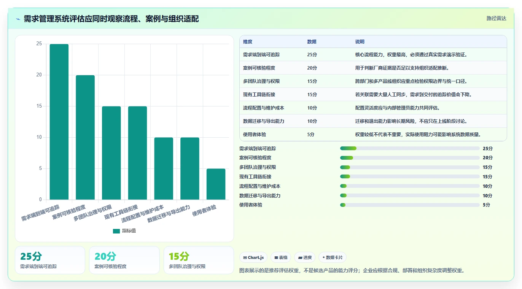Click the 表格 chip
The width and height of the screenshot is (522, 289).
(x=280, y=257)
